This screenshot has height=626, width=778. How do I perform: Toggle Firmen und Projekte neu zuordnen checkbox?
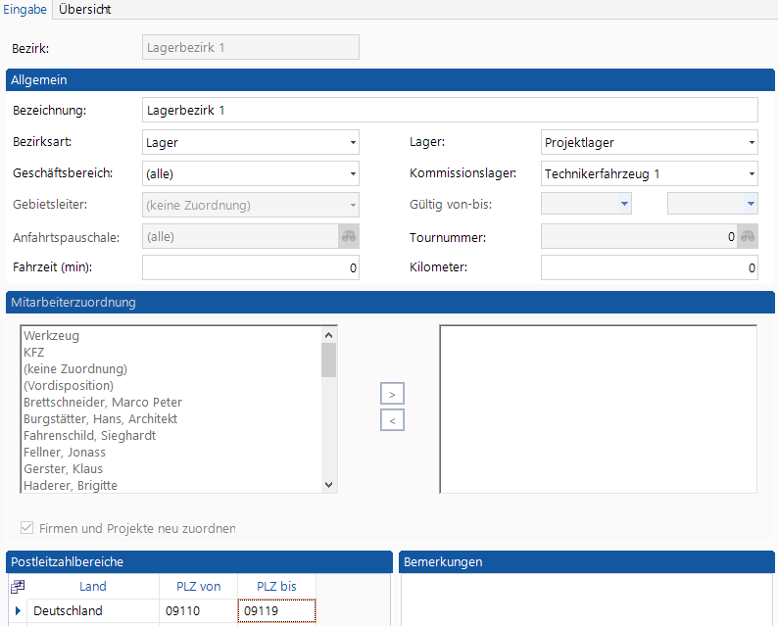point(25,528)
